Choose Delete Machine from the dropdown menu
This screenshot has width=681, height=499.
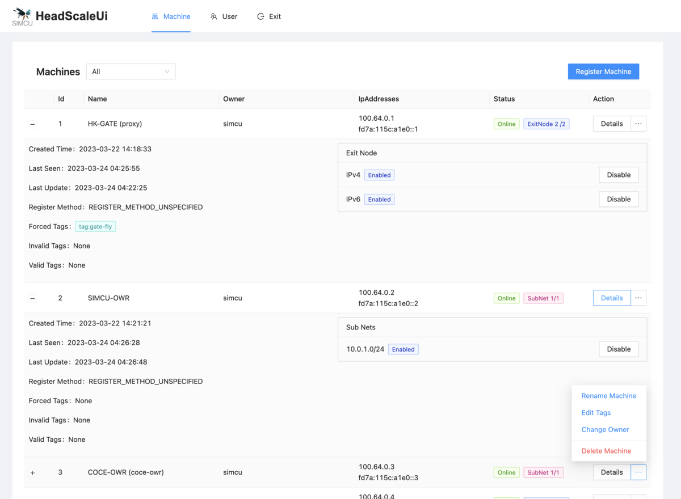(x=606, y=451)
